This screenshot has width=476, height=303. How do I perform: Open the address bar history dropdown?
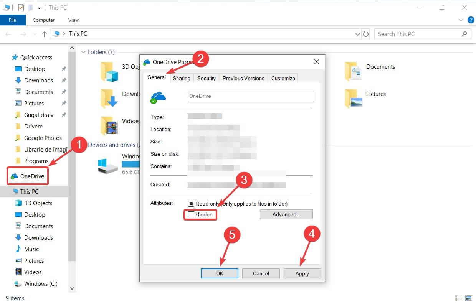(x=357, y=34)
